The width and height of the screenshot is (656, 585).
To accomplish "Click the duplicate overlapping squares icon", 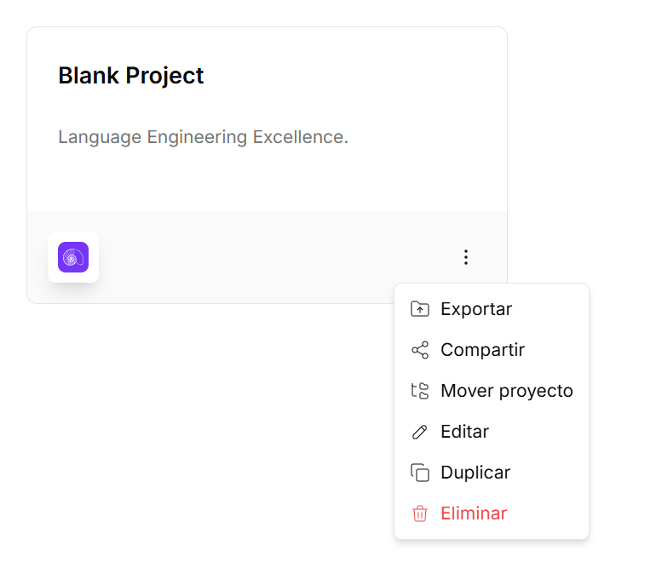I will 420,473.
